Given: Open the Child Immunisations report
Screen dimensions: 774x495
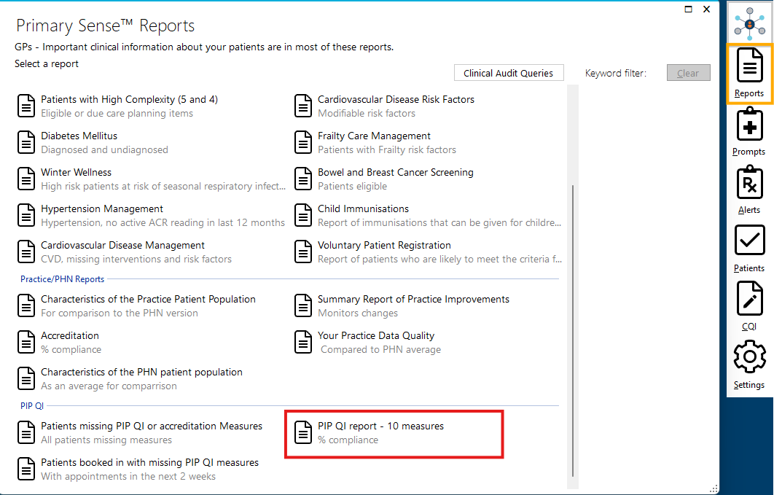Looking at the screenshot, I should (363, 209).
